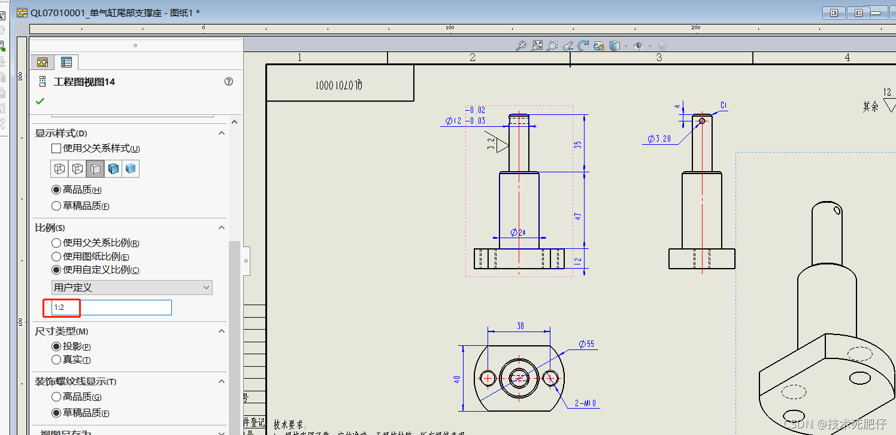Click the 1:2 scale input field

tap(112, 308)
